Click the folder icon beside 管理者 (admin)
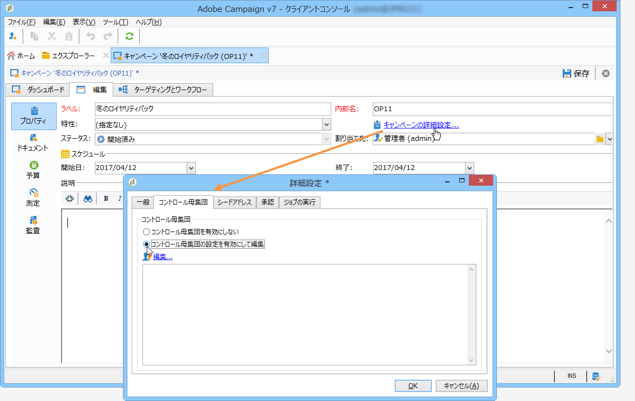The width and height of the screenshot is (635, 401). click(600, 139)
